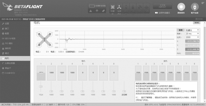Click the motor 1 slider handle
Image resolution: width=206 pixels, height=106 pixels.
pyautogui.click(x=41, y=87)
